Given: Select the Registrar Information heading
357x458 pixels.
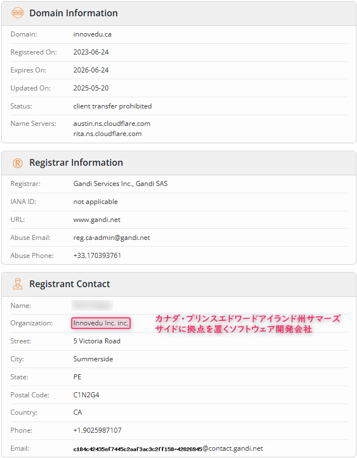Looking at the screenshot, I should pos(76,163).
